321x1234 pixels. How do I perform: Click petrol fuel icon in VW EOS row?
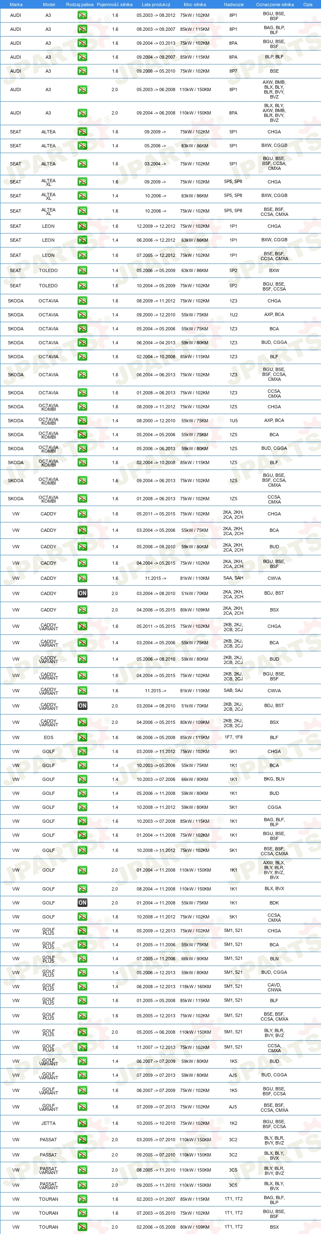(83, 737)
